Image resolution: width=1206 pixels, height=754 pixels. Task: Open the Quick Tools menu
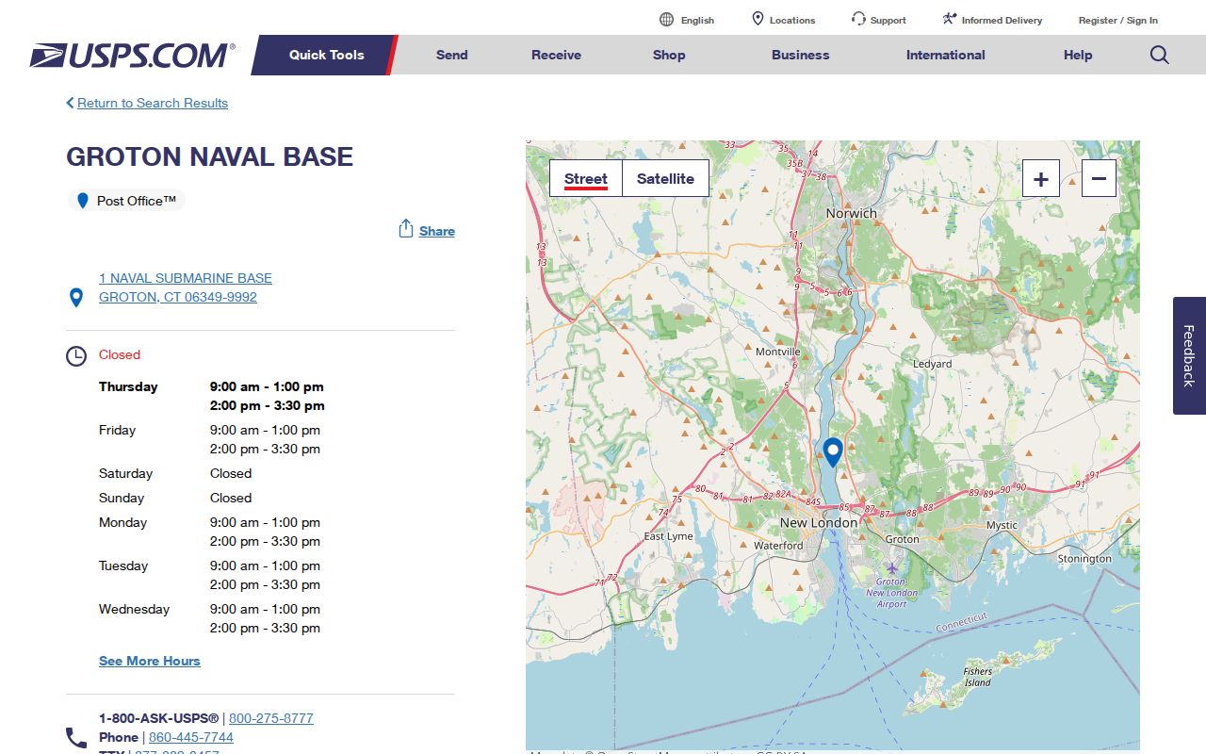coord(326,55)
